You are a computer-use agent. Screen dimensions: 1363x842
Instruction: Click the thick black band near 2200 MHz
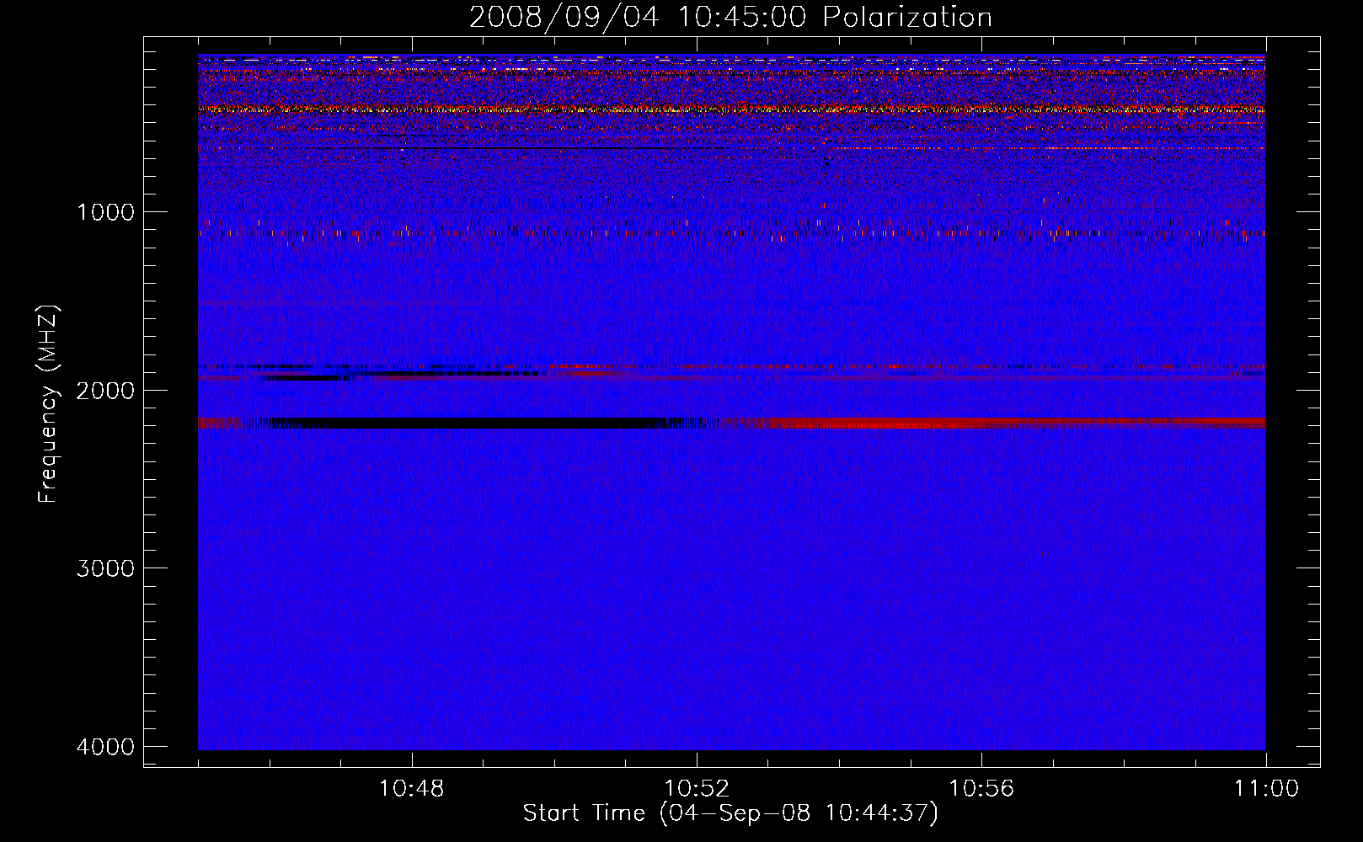[463, 423]
